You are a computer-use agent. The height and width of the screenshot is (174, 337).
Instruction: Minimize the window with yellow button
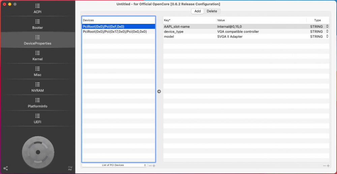[10, 4]
